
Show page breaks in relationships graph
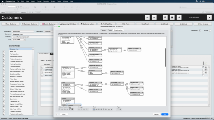pos(118,109)
